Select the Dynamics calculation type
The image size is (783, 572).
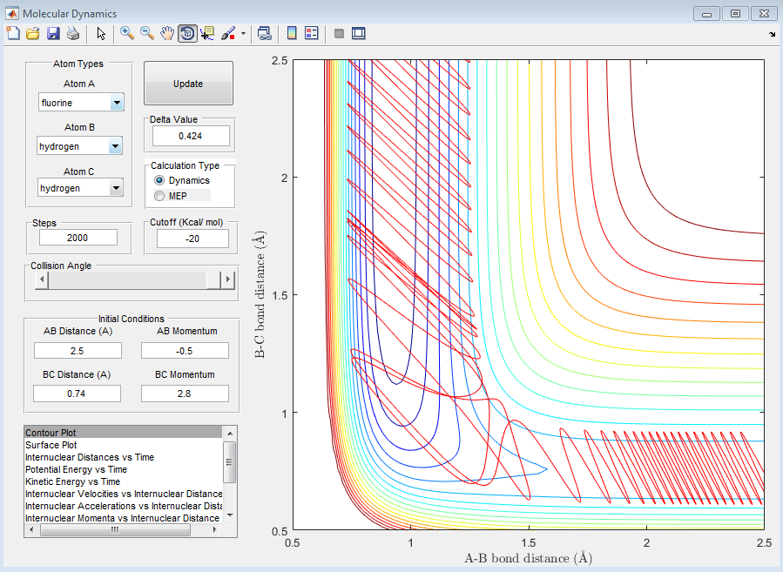[x=159, y=180]
